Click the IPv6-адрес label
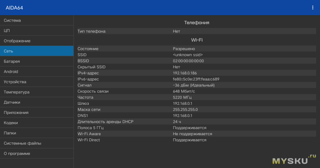 pyautogui.click(x=88, y=79)
